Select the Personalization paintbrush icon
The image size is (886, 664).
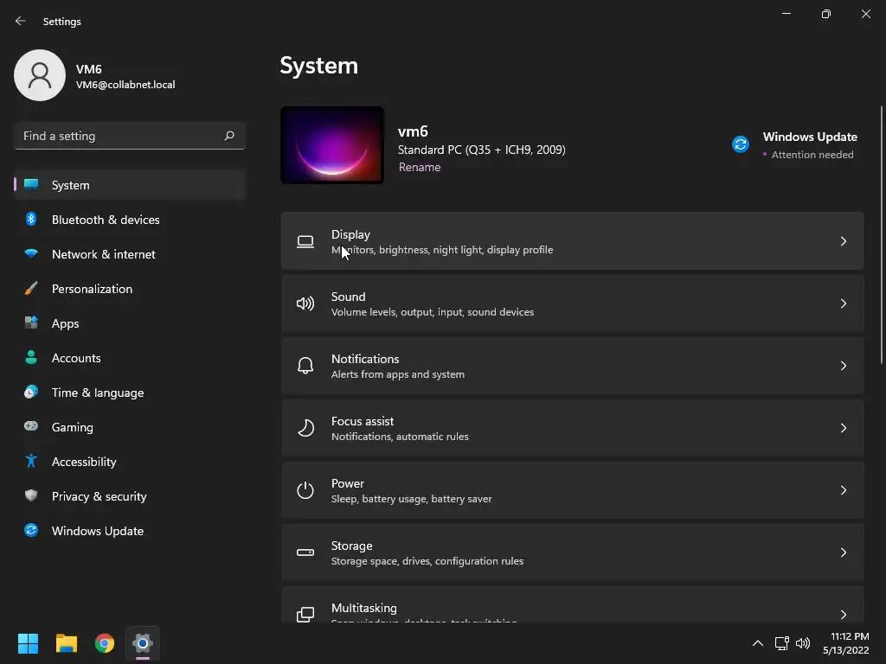31,289
